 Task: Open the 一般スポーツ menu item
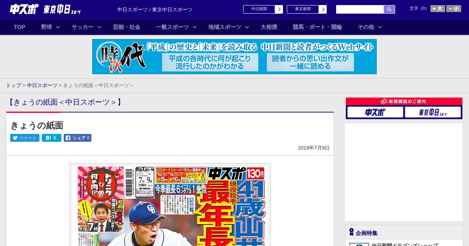tap(172, 27)
